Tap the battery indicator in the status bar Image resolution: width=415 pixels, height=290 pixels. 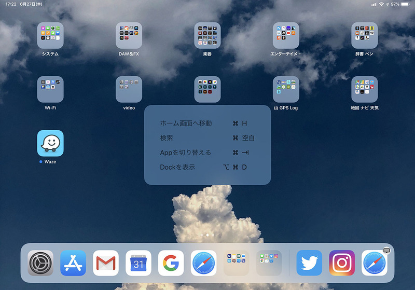(405, 4)
